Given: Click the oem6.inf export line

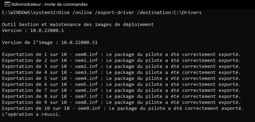Looking at the screenshot, I should point(121,90).
